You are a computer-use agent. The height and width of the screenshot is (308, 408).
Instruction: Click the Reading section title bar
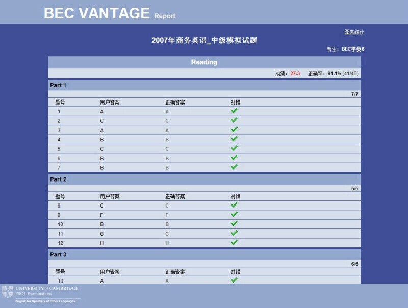pyautogui.click(x=204, y=62)
